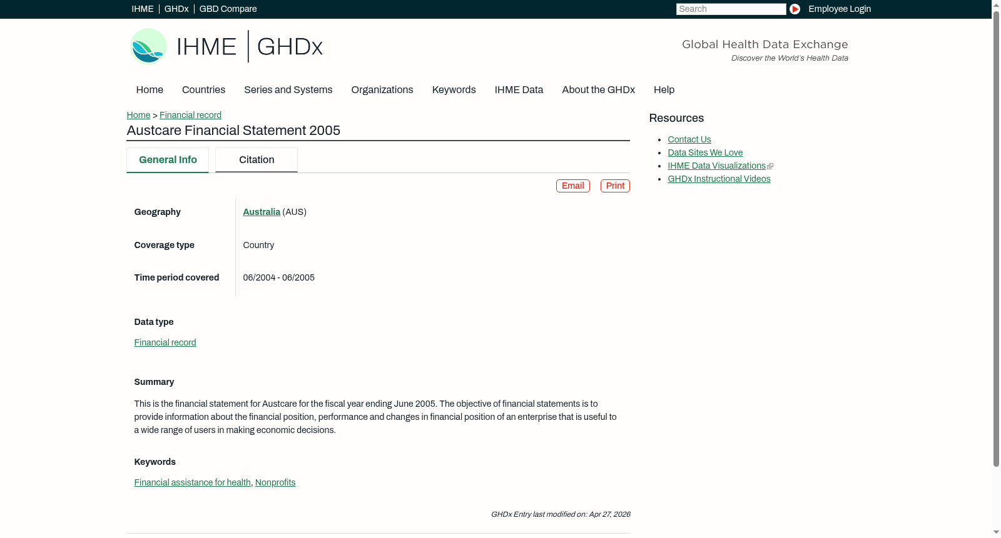Click the red search submit arrow icon

[795, 9]
